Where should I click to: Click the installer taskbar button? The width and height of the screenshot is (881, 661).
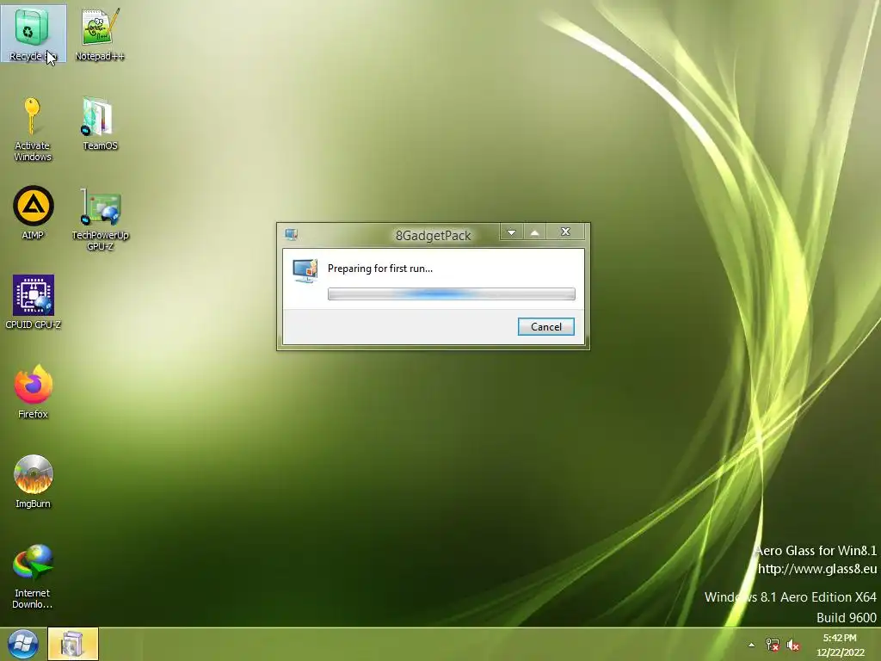pyautogui.click(x=73, y=644)
